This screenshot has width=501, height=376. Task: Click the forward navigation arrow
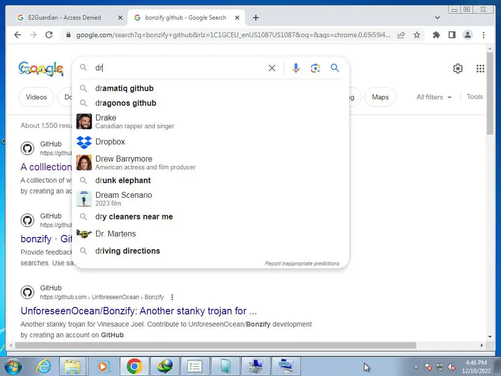click(x=33, y=35)
